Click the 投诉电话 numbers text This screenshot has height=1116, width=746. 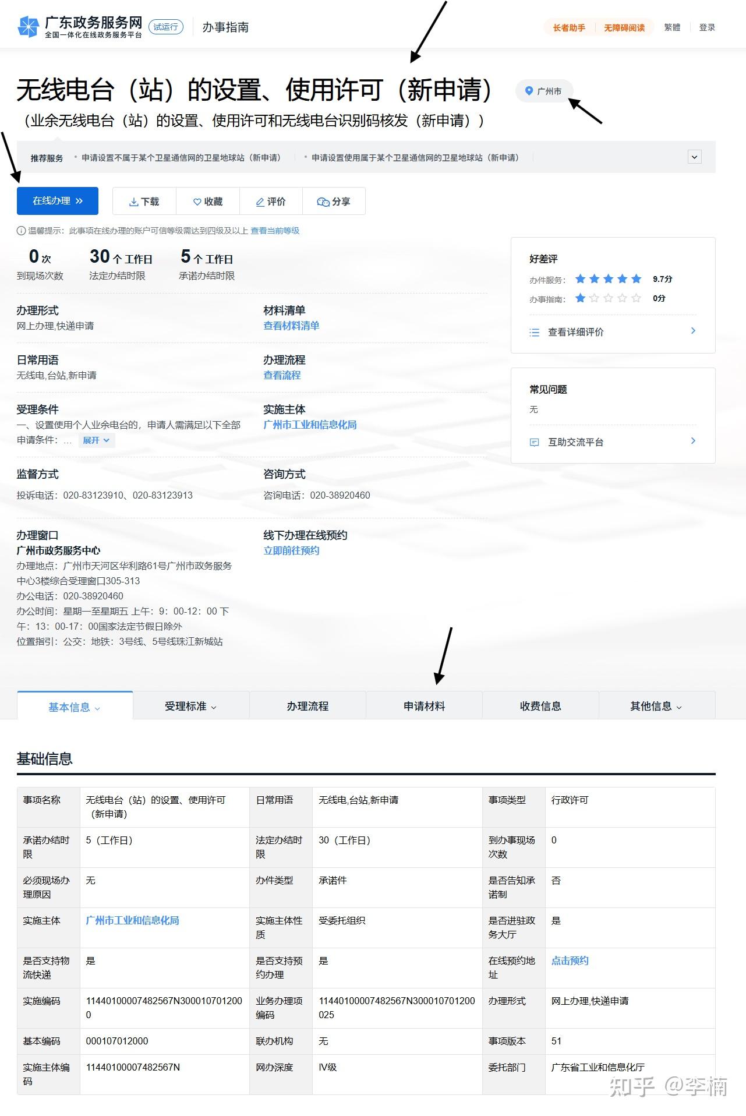[x=105, y=495]
